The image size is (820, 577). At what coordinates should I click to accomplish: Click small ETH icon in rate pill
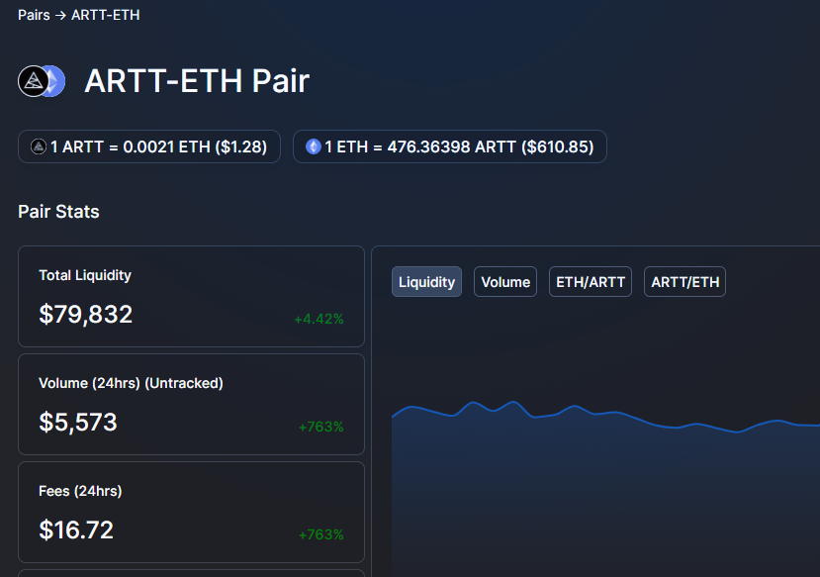tap(314, 146)
